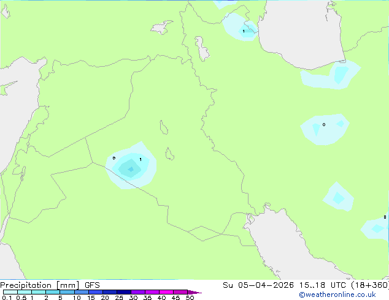The image size is (389, 300).
Task: Click the "Su 05-04-2026 15..18 UTC (18+360)" timestamp
Action: (306, 285)
